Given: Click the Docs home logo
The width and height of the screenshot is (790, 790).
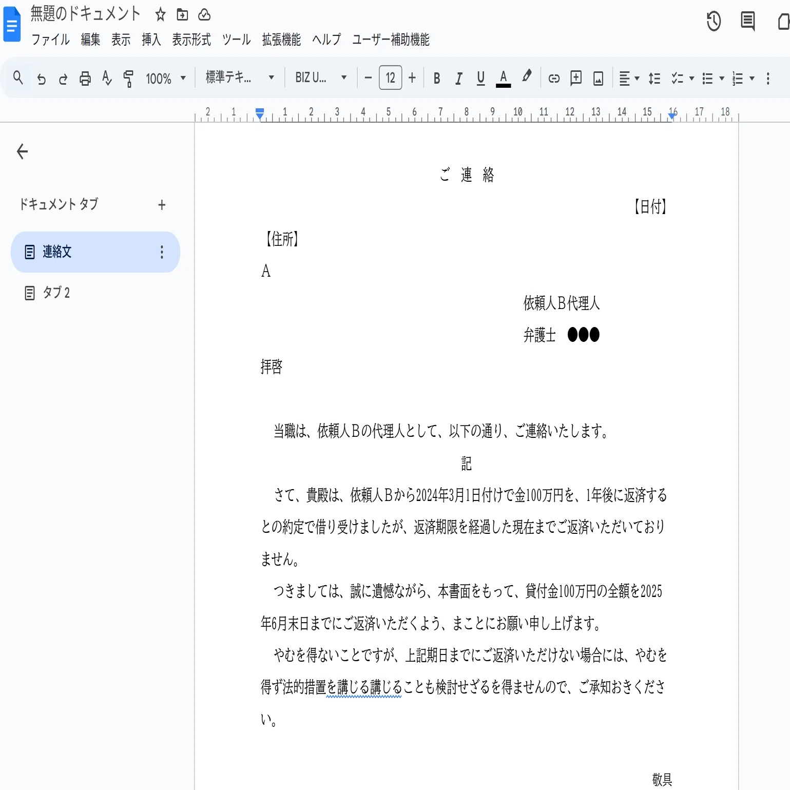Looking at the screenshot, I should click(12, 24).
